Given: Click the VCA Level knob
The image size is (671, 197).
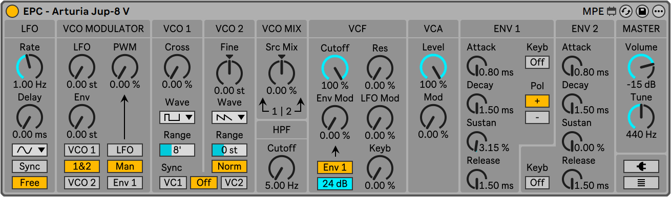Looking at the screenshot, I should click(x=433, y=66).
